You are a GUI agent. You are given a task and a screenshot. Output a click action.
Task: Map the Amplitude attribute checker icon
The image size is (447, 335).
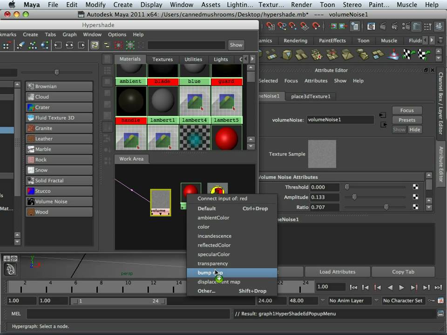point(416,197)
